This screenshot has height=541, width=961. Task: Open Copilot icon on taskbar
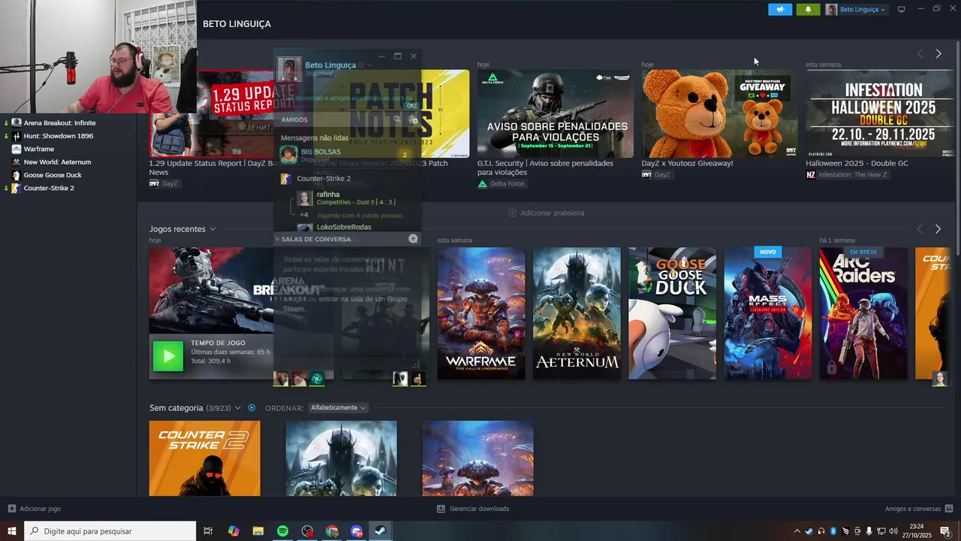pyautogui.click(x=233, y=531)
